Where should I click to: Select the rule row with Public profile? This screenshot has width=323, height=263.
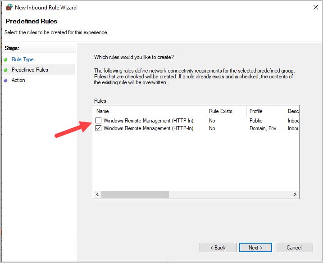pyautogui.click(x=148, y=121)
